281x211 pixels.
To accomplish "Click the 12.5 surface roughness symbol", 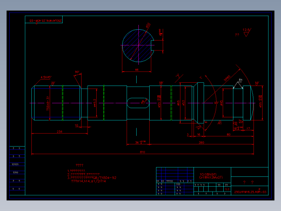I will click(x=246, y=32).
